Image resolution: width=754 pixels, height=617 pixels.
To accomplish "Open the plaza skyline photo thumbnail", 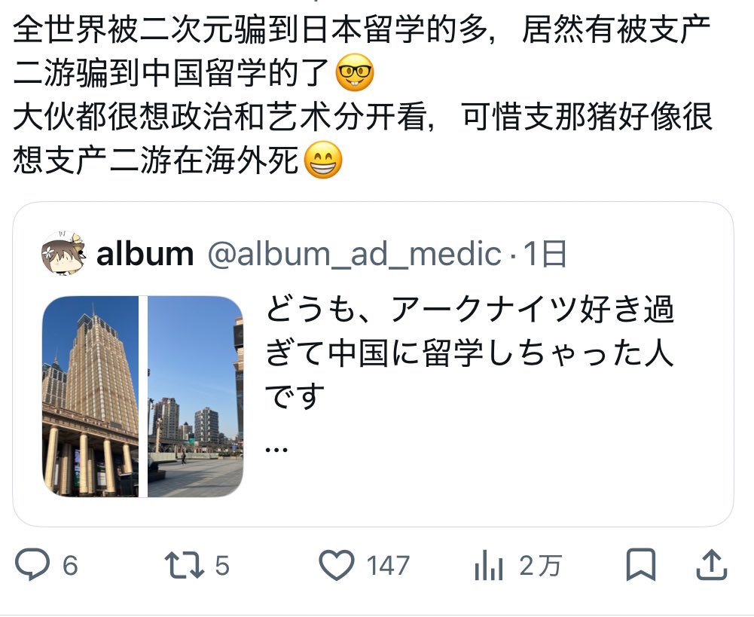I will (195, 396).
